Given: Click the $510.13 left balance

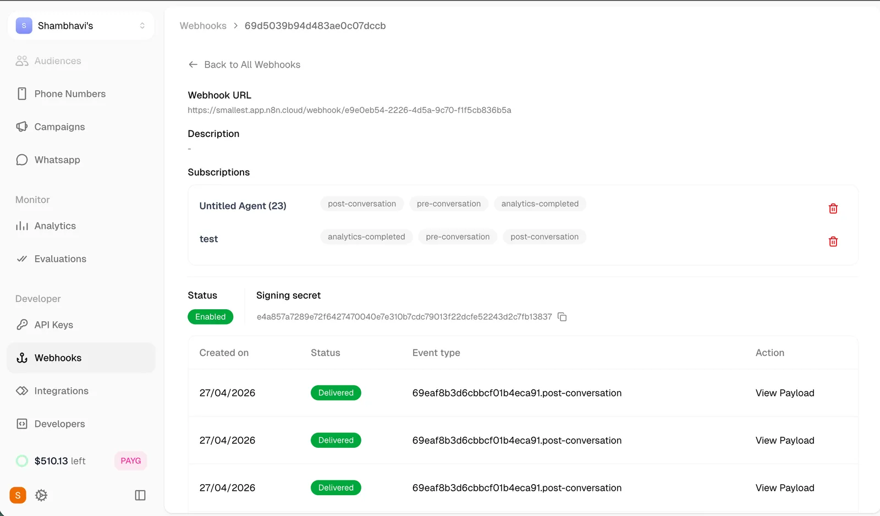Looking at the screenshot, I should click(x=60, y=461).
